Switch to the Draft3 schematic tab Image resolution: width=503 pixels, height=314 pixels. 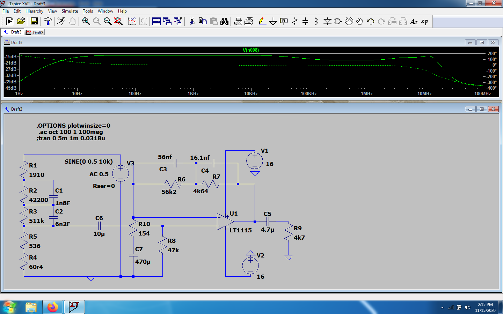(x=13, y=32)
